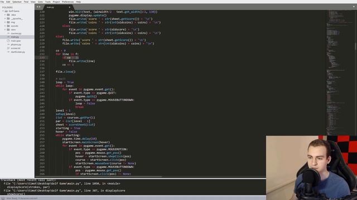Open the Selection menu
Viewport: 357px width, 200px height.
pos(17,2)
